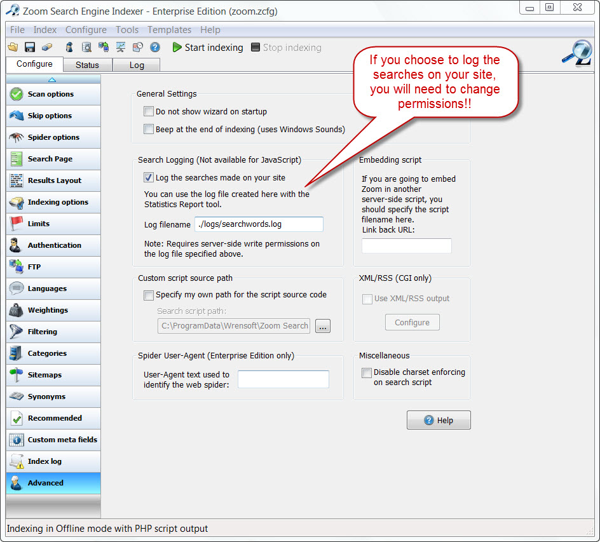The width and height of the screenshot is (600, 542).
Task: Go to the Recommended section
Action: 53,418
